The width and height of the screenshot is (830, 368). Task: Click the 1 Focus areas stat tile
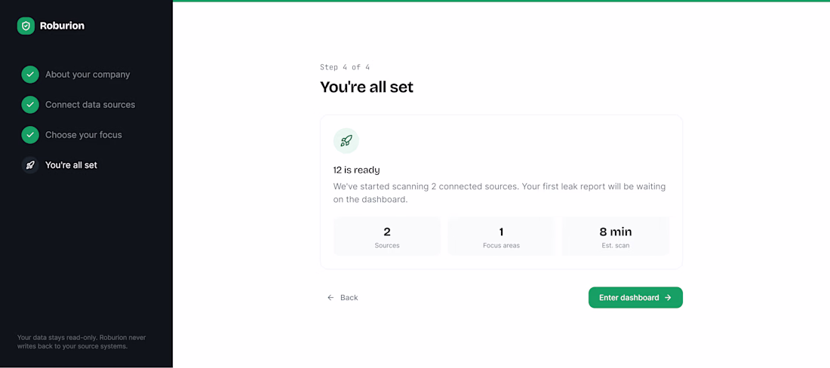(501, 236)
